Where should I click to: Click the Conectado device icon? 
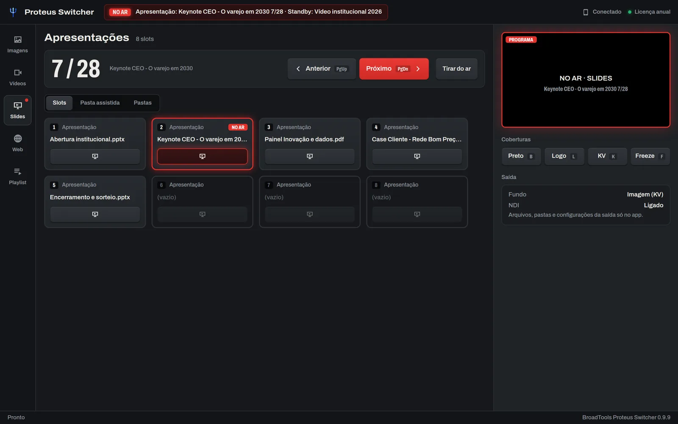[586, 12]
